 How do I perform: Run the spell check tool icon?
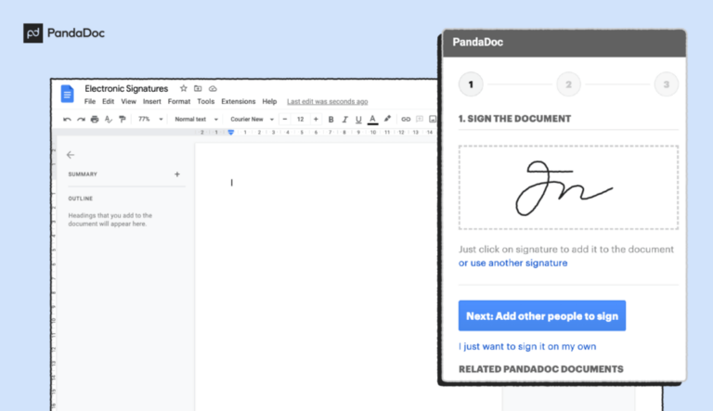[109, 119]
